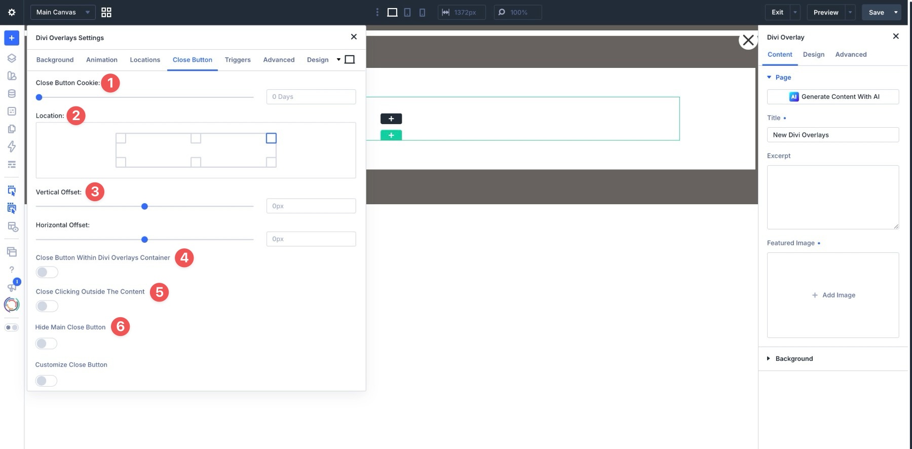Click the three vertical dots in top bar
This screenshot has width=912, height=449.
[377, 12]
